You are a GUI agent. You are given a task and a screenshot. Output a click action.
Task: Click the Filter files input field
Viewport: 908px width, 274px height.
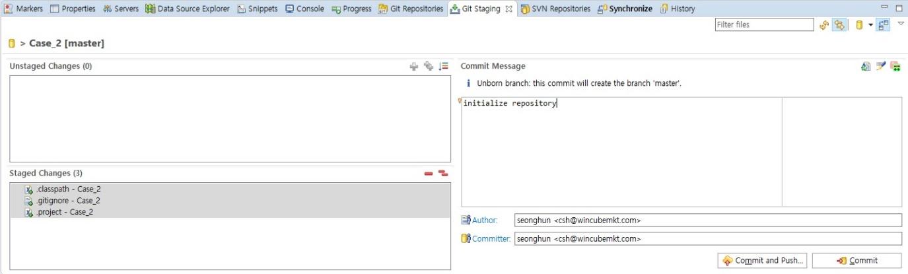pyautogui.click(x=764, y=24)
